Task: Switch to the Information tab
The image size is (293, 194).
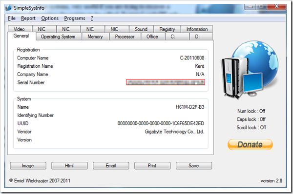Action: pos(197,29)
